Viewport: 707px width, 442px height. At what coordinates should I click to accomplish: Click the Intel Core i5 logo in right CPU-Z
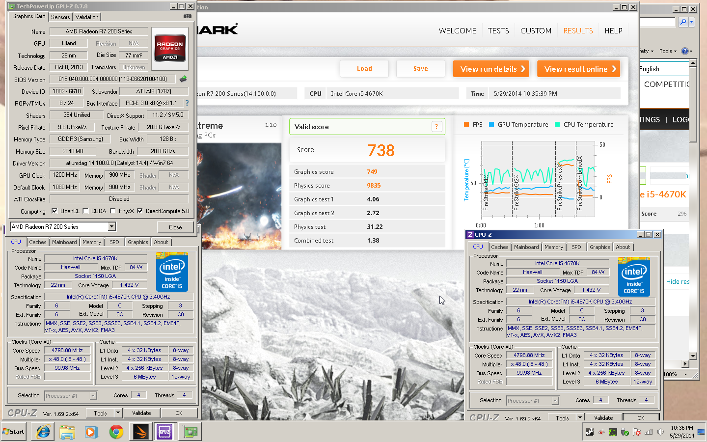[634, 276]
